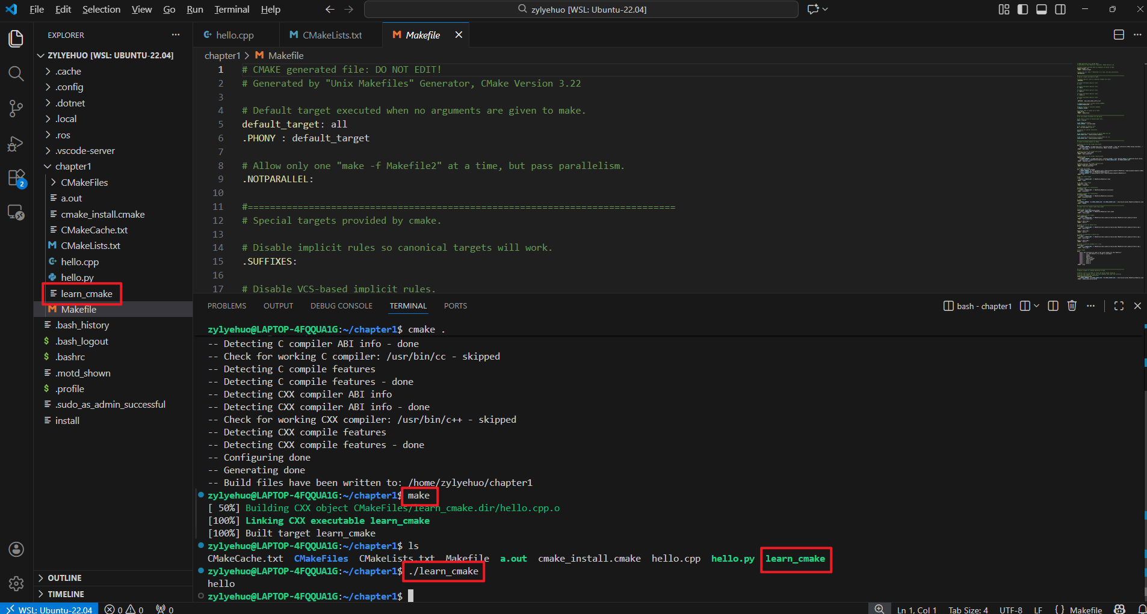This screenshot has width=1147, height=614.
Task: Click the command center search box
Action: click(x=581, y=9)
